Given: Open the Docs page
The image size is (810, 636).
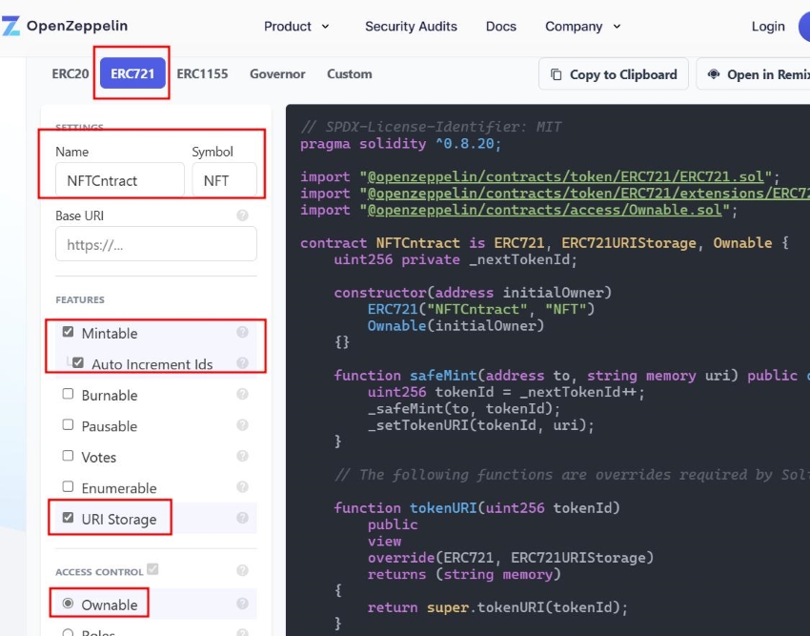Looking at the screenshot, I should [501, 27].
